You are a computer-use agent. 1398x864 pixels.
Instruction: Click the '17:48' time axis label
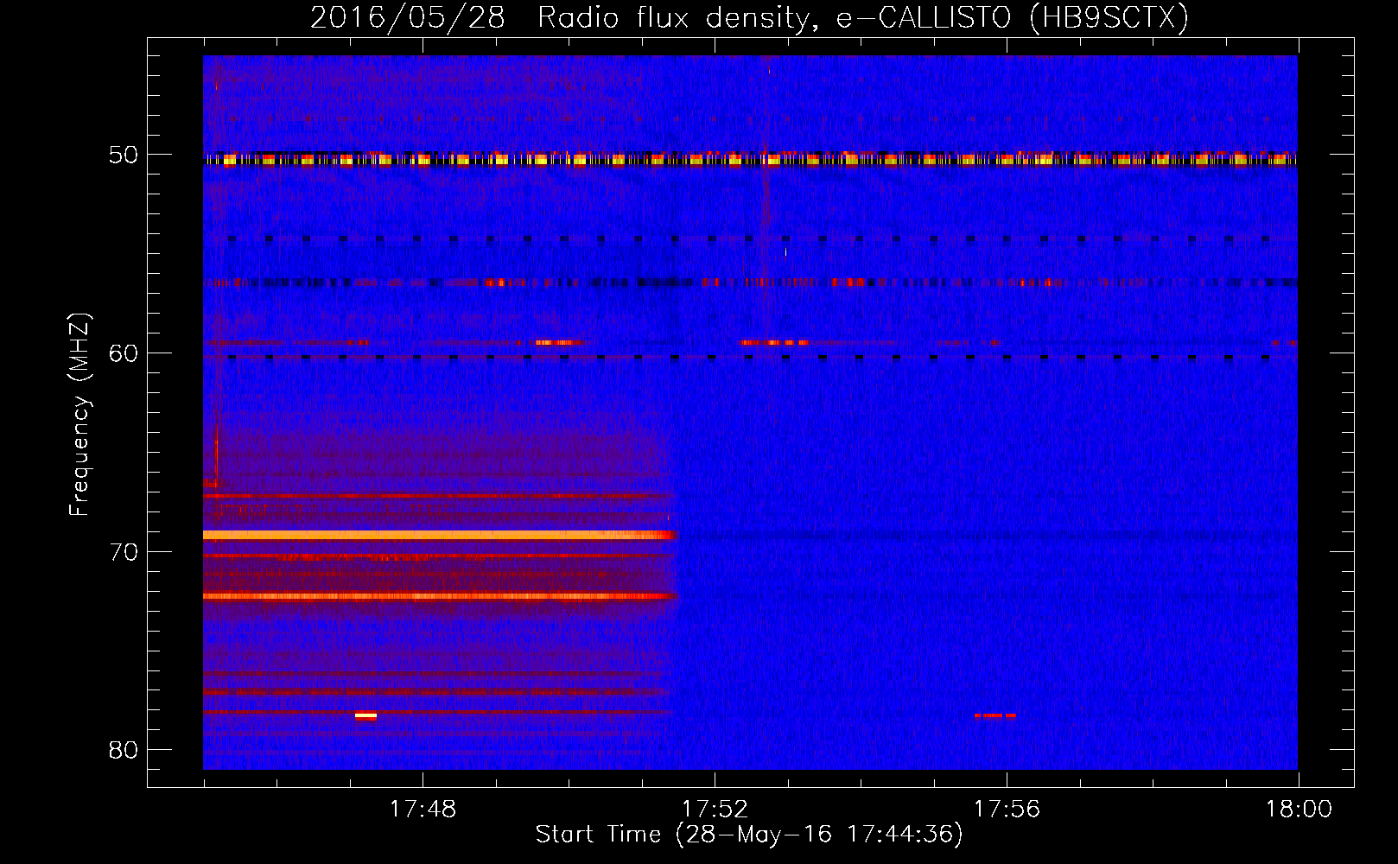(x=423, y=810)
